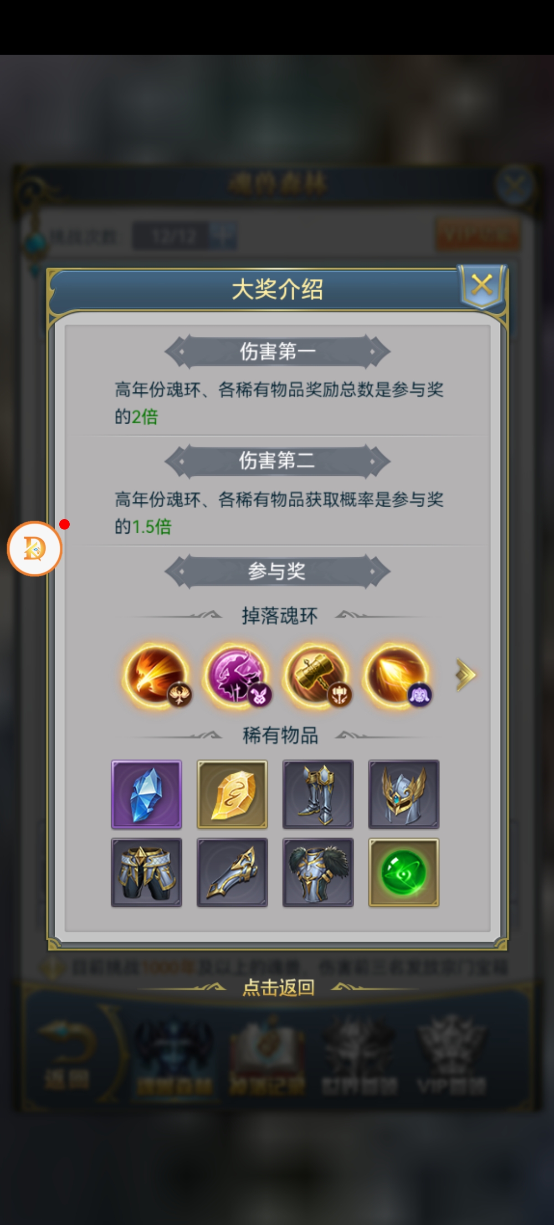Tap the 参与奖 section header
The image size is (554, 1225).
277,571
